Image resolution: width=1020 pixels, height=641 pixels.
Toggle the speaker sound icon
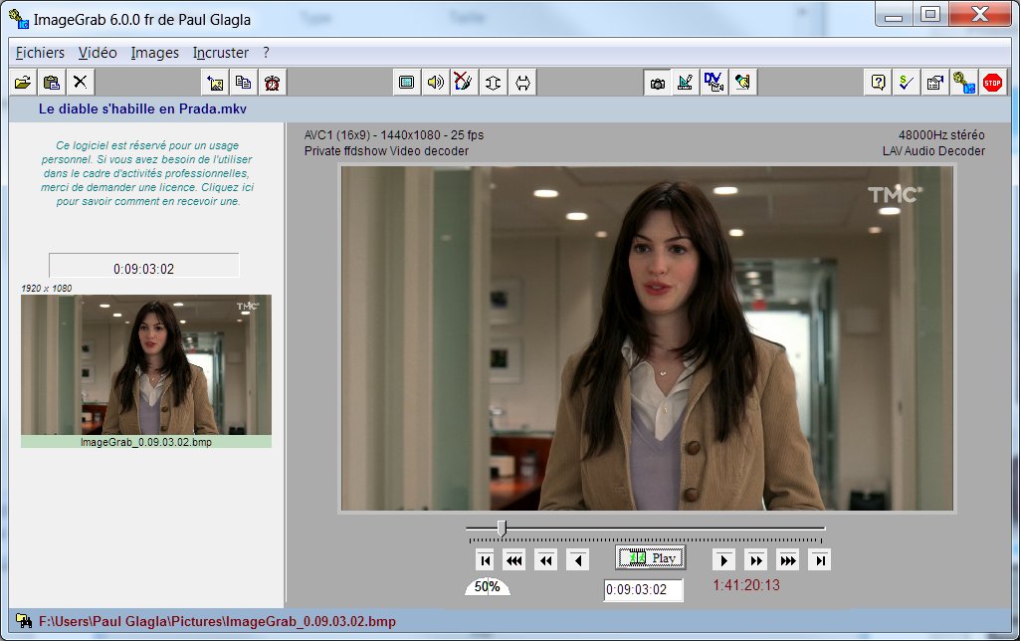(x=435, y=83)
